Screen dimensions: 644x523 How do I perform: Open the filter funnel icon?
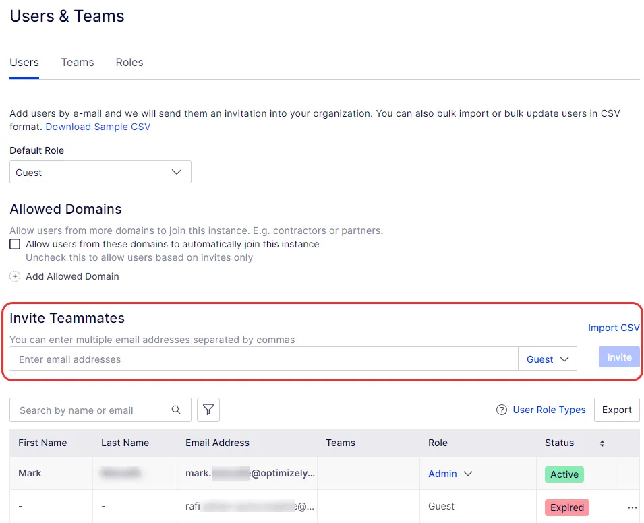[x=208, y=410]
